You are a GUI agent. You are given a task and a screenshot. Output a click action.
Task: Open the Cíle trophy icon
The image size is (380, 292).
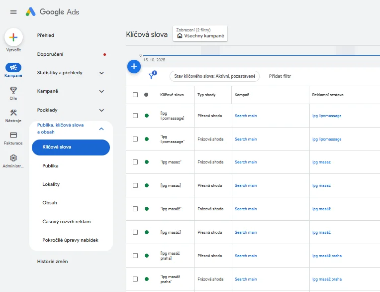(x=13, y=90)
